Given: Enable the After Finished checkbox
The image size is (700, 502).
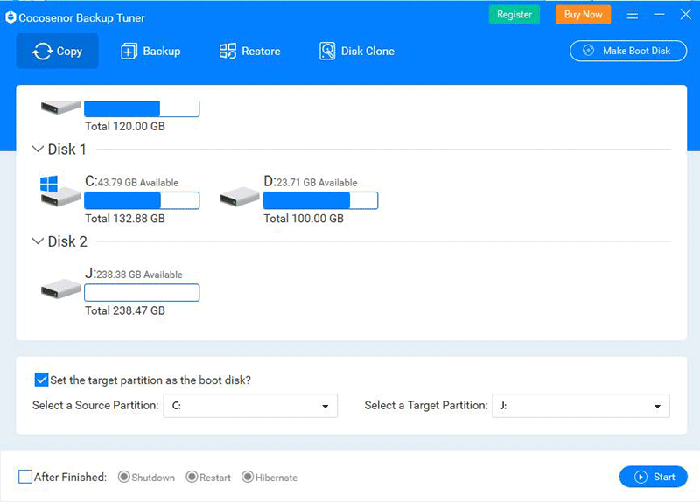Looking at the screenshot, I should (25, 477).
